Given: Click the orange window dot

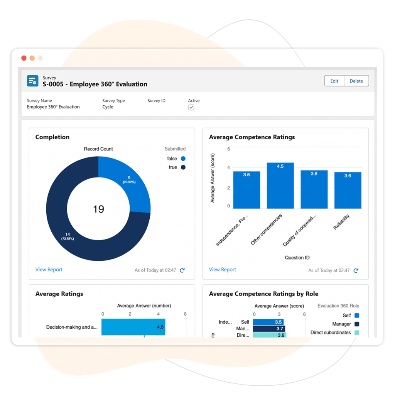Looking at the screenshot, I should point(32,58).
